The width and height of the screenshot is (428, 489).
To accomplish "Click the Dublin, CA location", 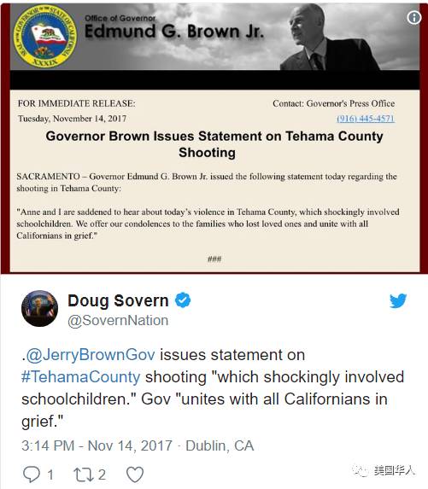I will (x=220, y=445).
